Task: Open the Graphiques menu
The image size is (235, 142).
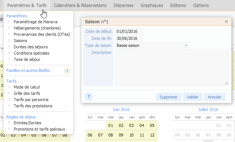Action: coord(152,6)
